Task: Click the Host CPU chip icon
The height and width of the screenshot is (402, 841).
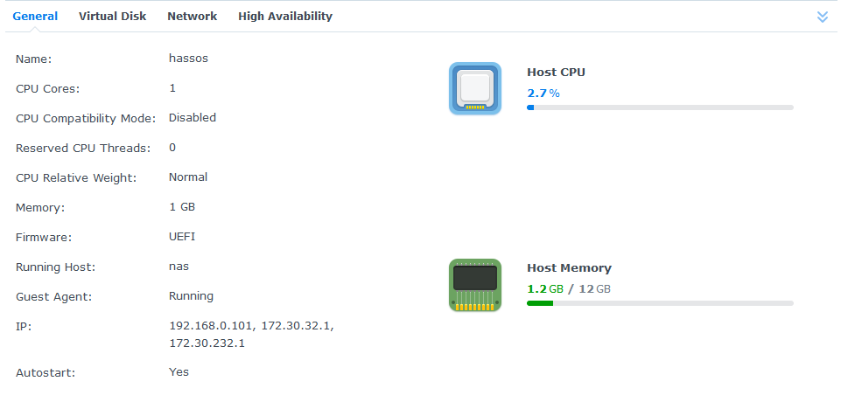Action: pyautogui.click(x=474, y=88)
